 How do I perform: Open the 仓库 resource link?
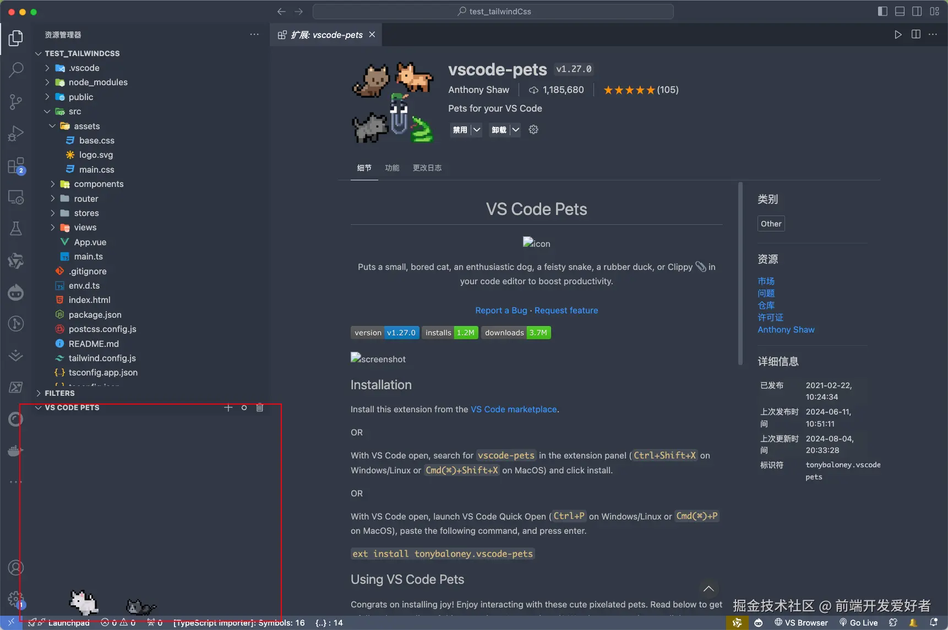pyautogui.click(x=766, y=306)
